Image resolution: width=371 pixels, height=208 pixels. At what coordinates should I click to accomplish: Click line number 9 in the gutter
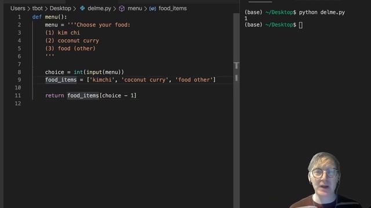pos(19,80)
